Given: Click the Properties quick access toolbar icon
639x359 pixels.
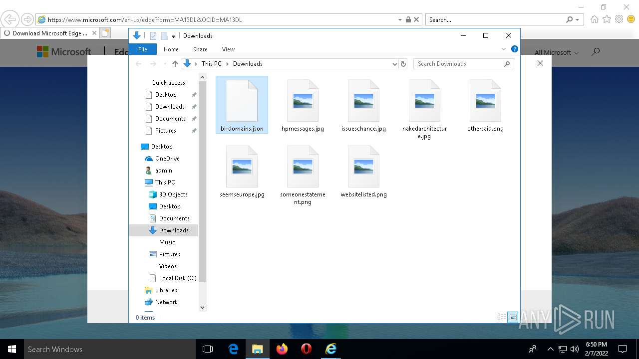Looking at the screenshot, I should pos(153,36).
